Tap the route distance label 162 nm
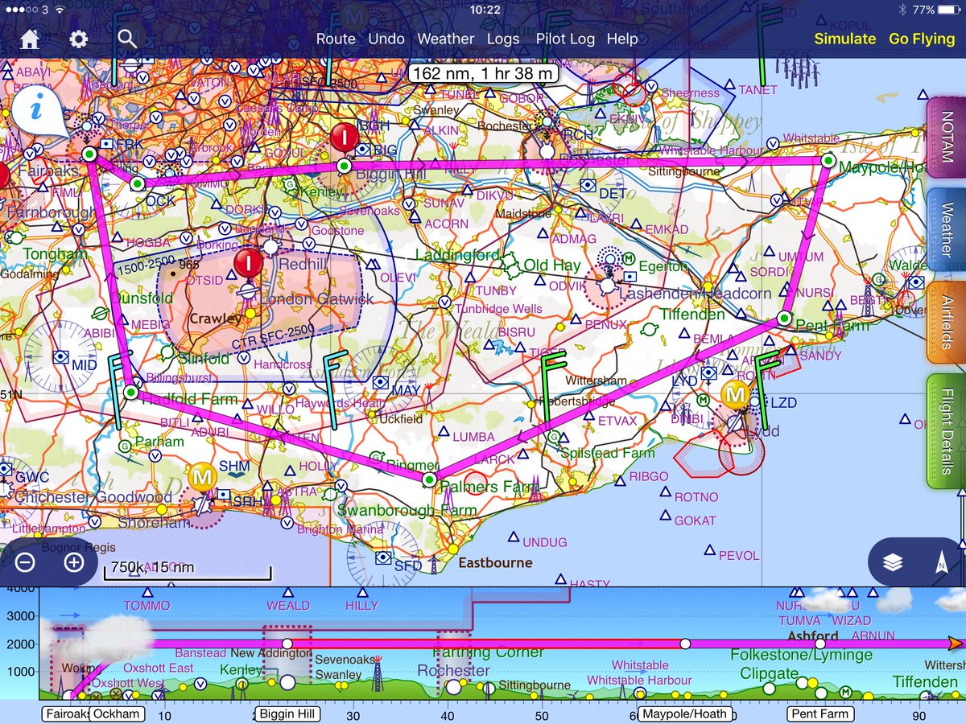Image resolution: width=966 pixels, height=724 pixels. 482,74
